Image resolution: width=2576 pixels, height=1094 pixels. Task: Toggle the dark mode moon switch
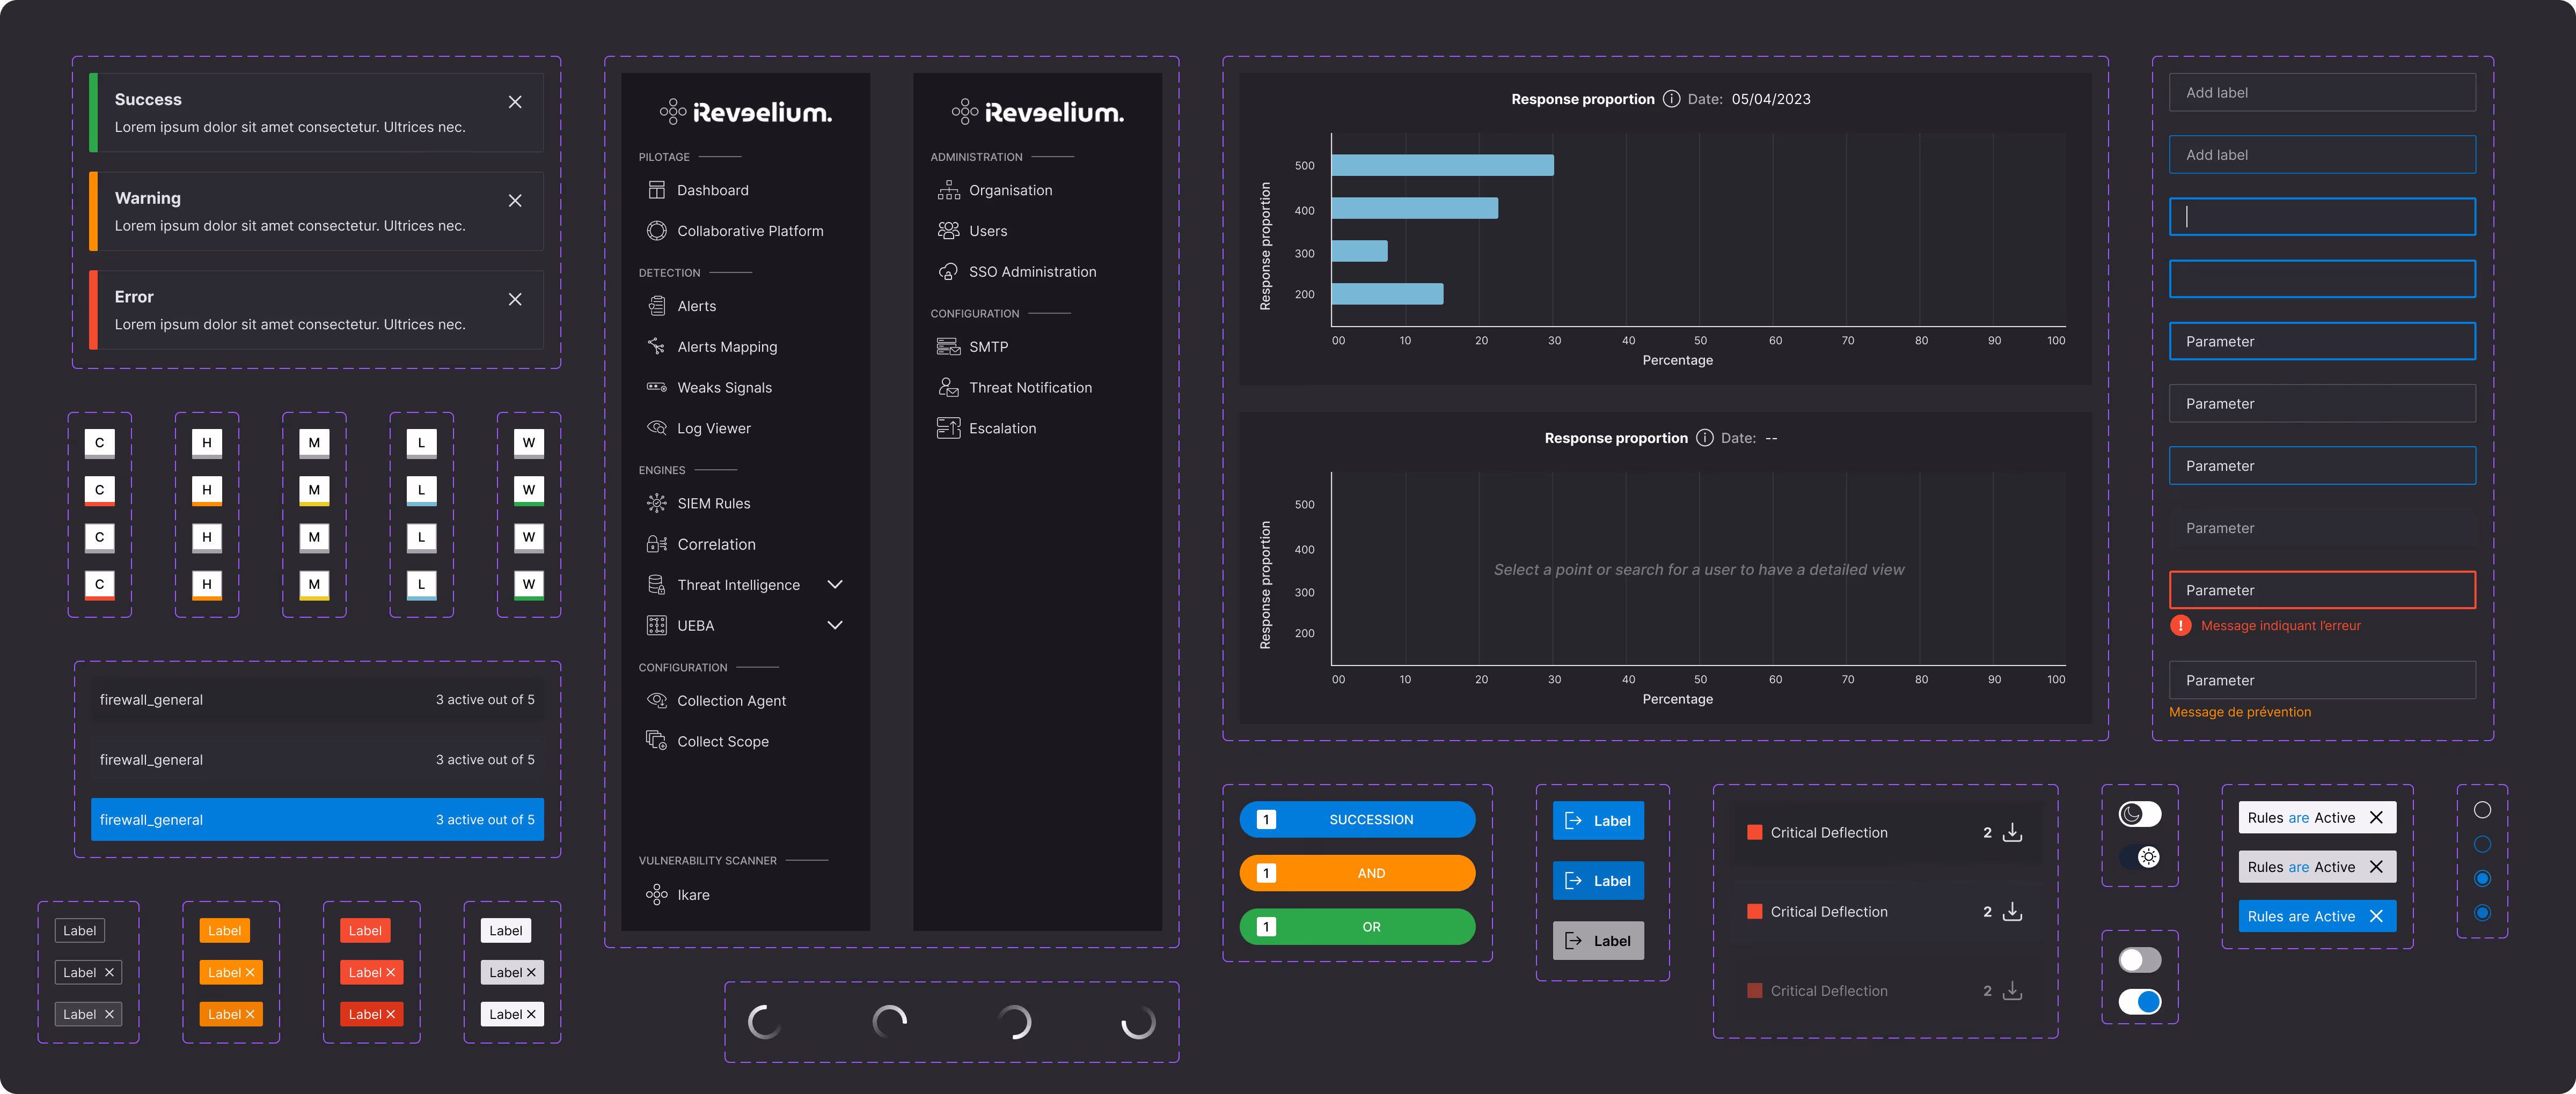pos(2139,814)
